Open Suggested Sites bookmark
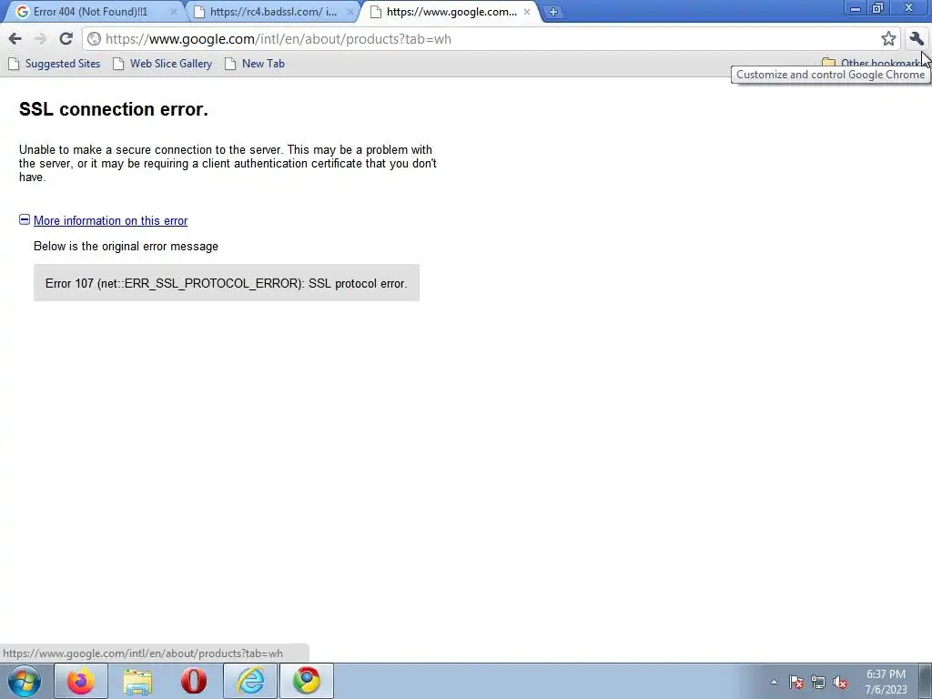The width and height of the screenshot is (932, 699). click(x=55, y=64)
